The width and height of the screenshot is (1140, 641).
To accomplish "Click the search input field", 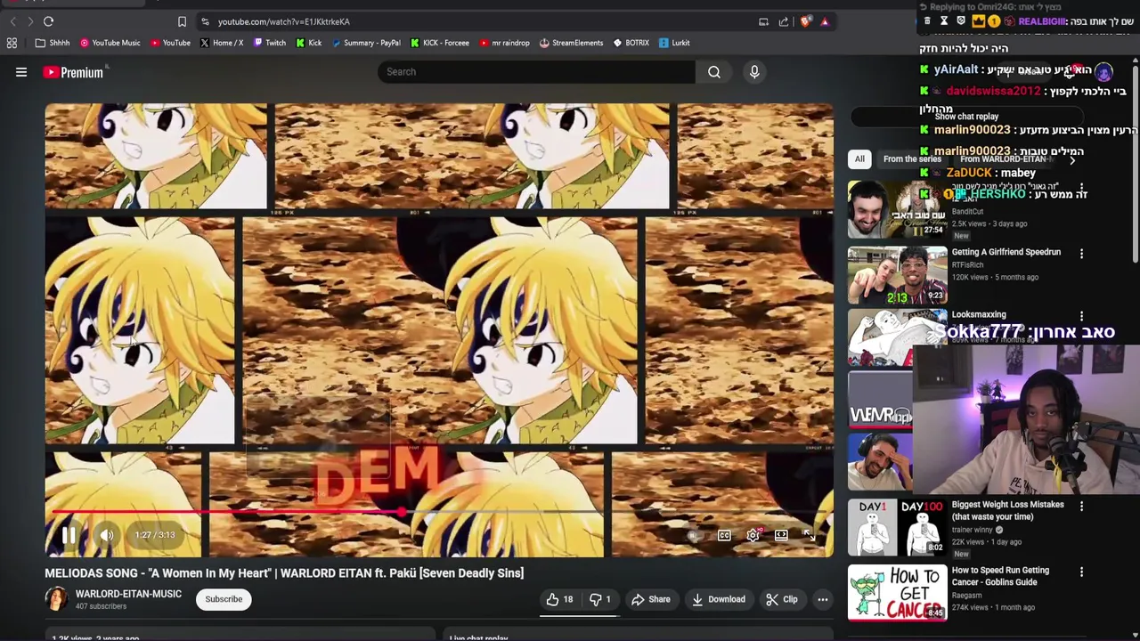I will [x=537, y=72].
